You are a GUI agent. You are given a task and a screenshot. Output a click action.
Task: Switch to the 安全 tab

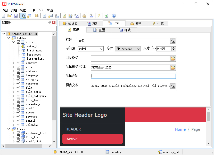(136, 23)
